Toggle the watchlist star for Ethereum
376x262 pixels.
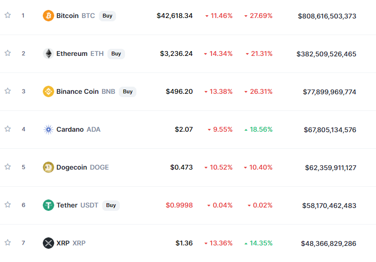pos(8,53)
